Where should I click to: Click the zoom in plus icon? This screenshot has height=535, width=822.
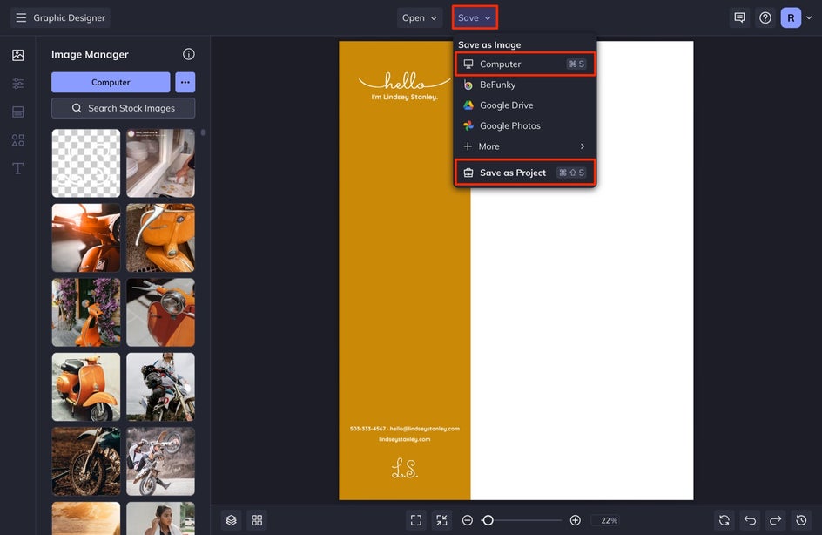coord(575,520)
